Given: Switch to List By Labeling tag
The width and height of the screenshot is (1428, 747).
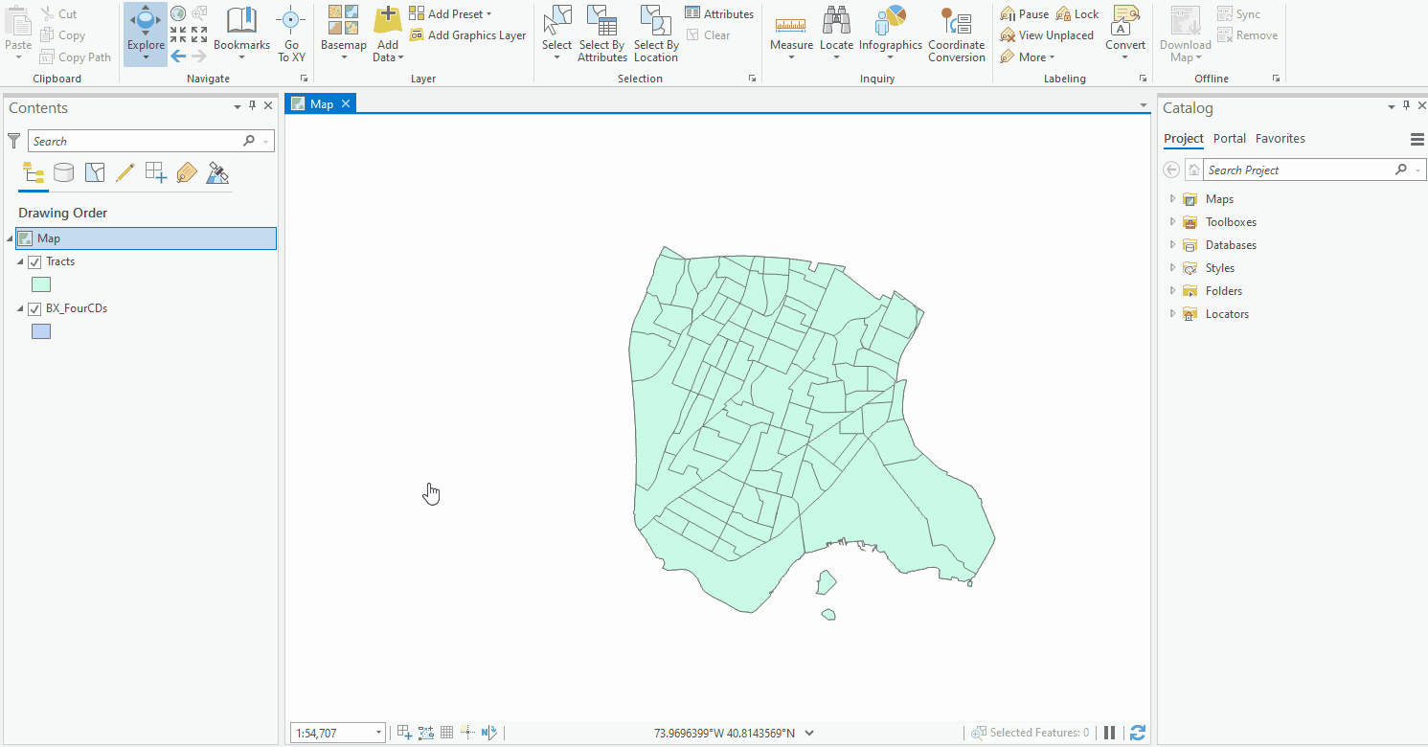Looking at the screenshot, I should 187,172.
